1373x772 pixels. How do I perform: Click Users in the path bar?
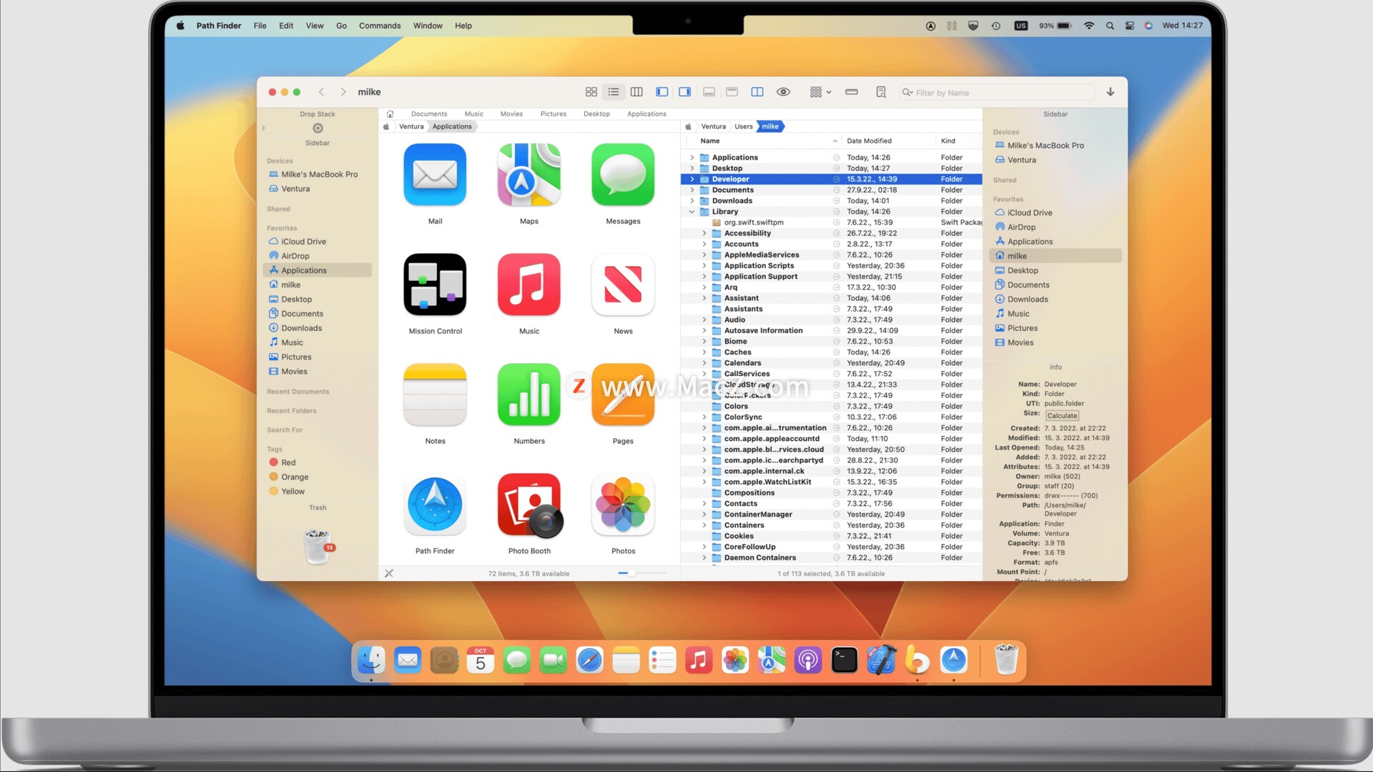(x=744, y=127)
